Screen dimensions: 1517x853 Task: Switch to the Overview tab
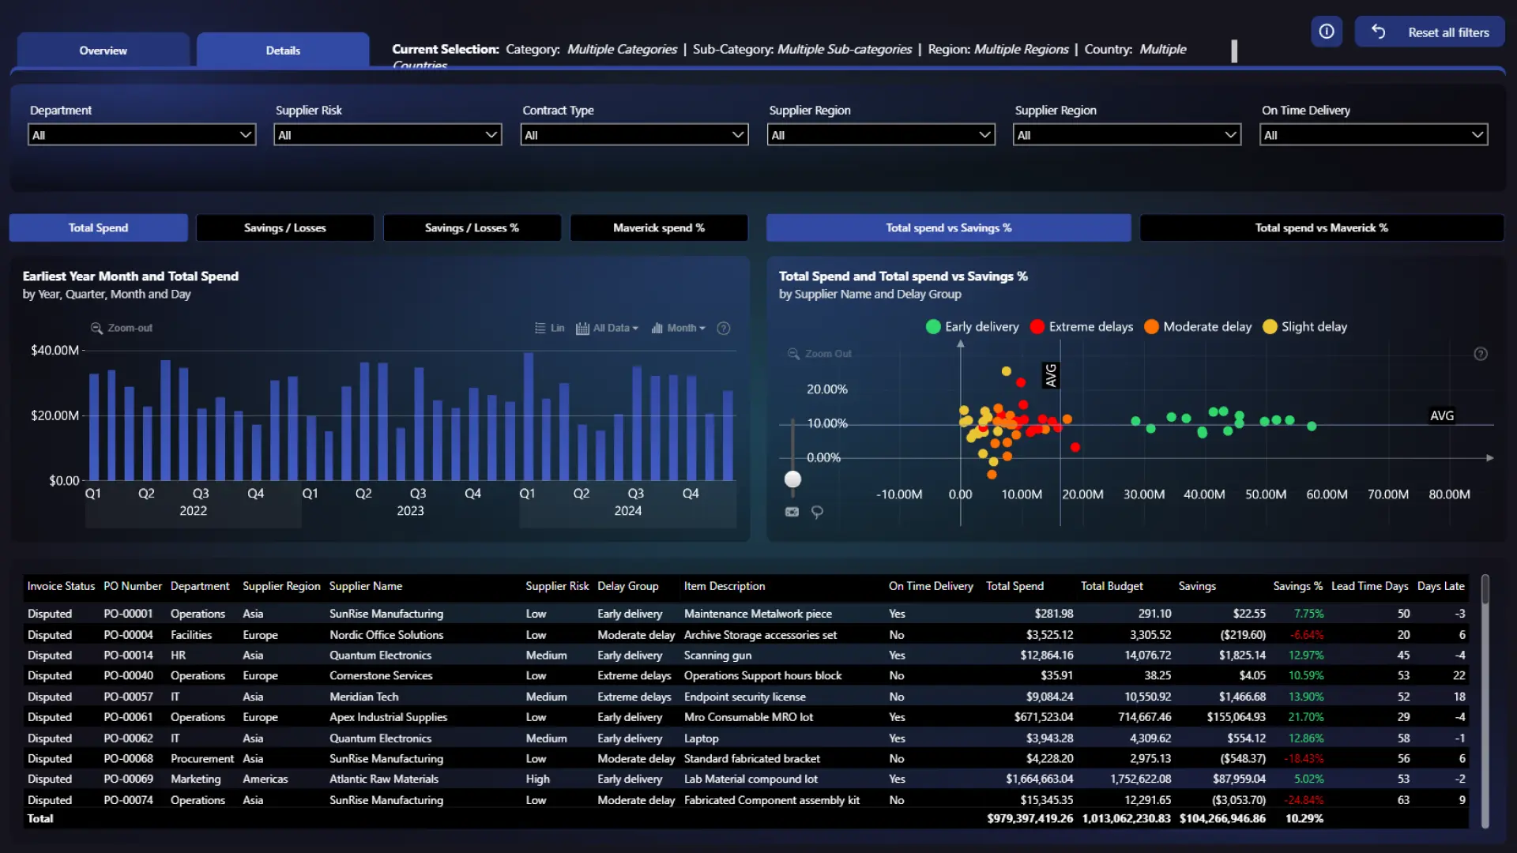[103, 51]
